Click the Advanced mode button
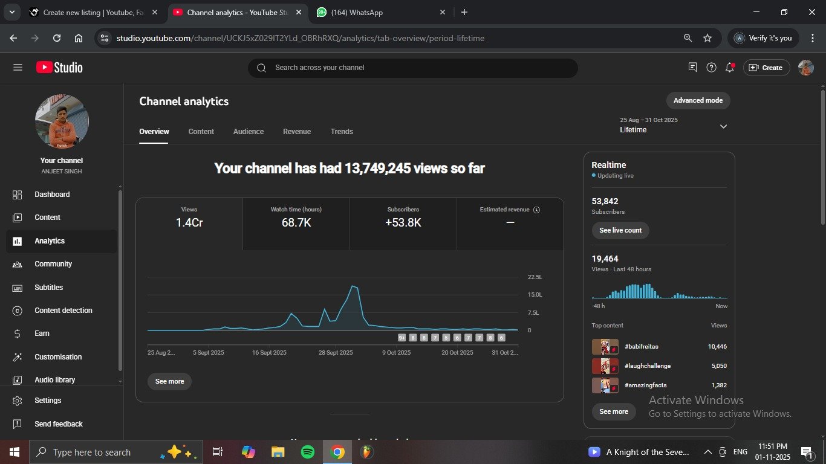826x464 pixels. coord(698,100)
